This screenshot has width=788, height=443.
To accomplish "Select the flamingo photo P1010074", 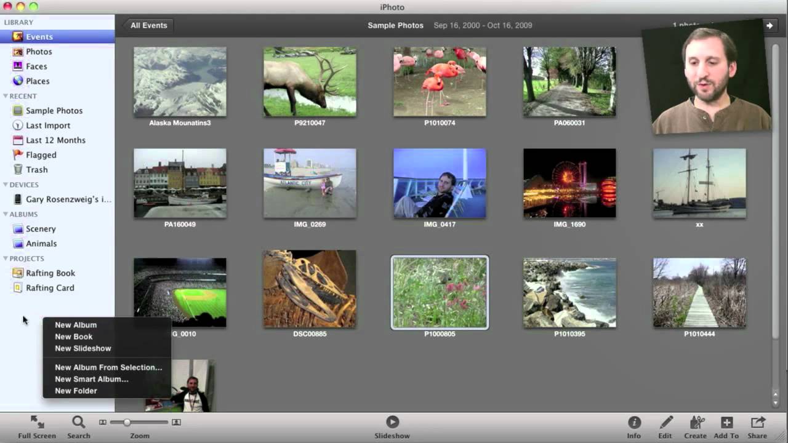I will (x=440, y=82).
